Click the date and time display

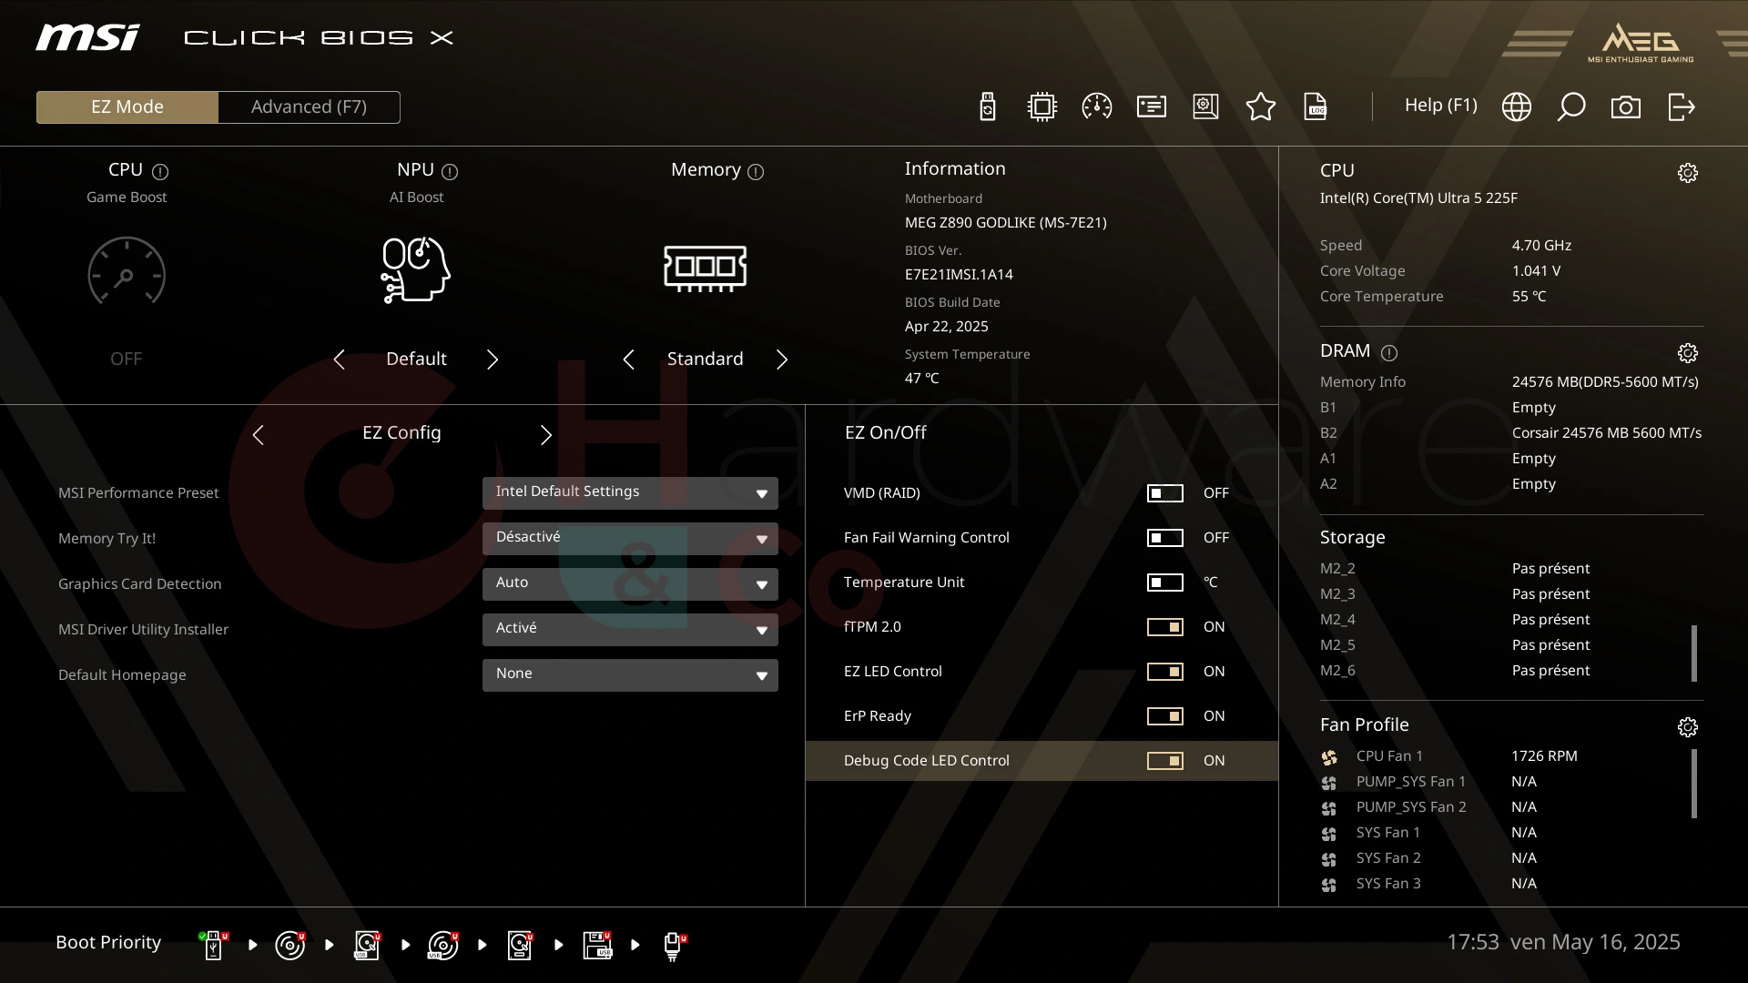click(x=1563, y=942)
